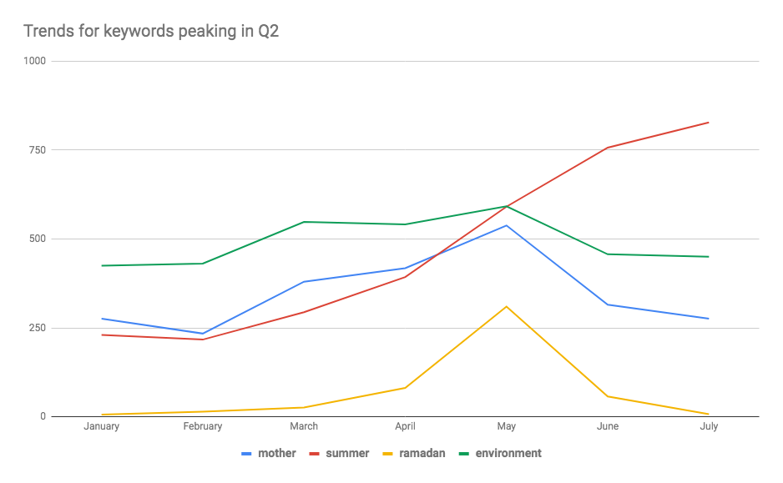Click the summer line endpoint at July
This screenshot has height=483, width=783.
708,123
